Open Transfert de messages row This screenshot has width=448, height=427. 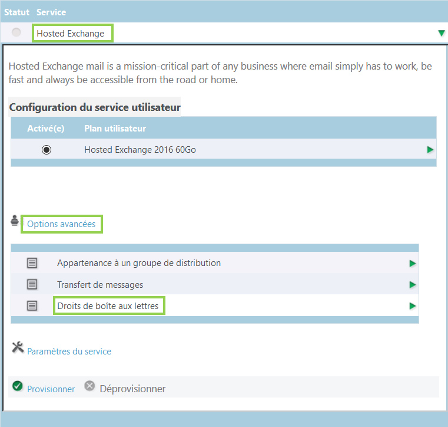click(215, 284)
